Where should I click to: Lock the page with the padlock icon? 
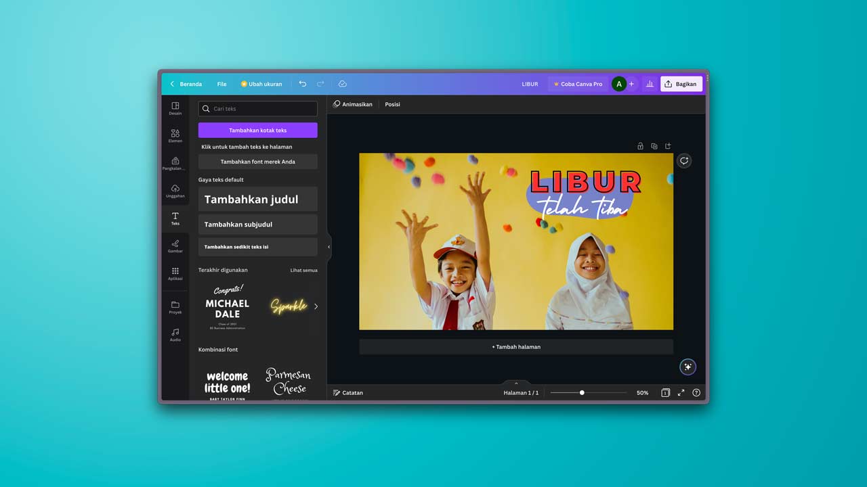click(x=640, y=146)
